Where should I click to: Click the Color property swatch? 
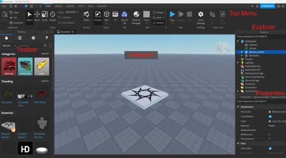(x=270, y=121)
